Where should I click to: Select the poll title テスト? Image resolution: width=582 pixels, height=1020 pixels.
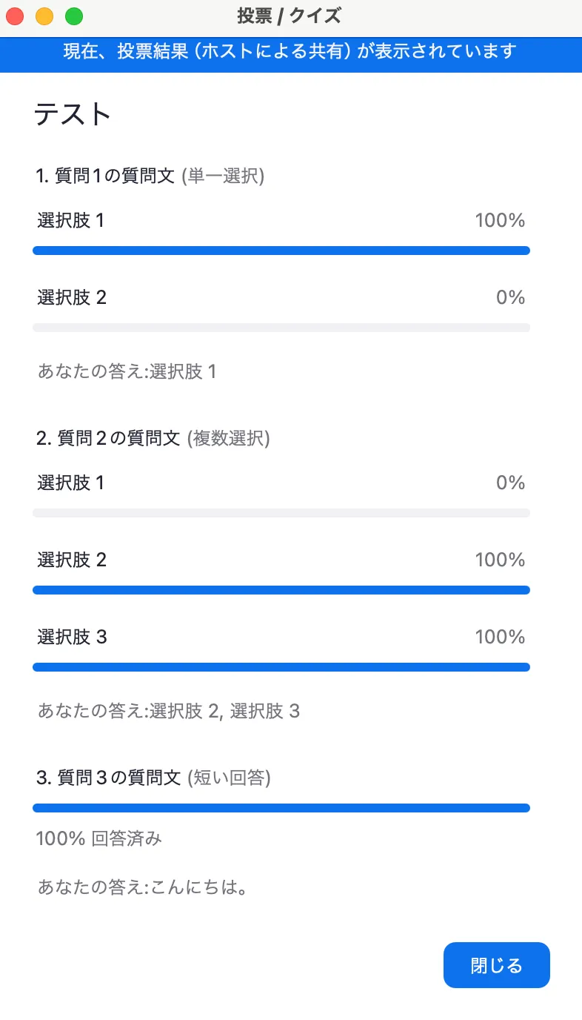[73, 113]
